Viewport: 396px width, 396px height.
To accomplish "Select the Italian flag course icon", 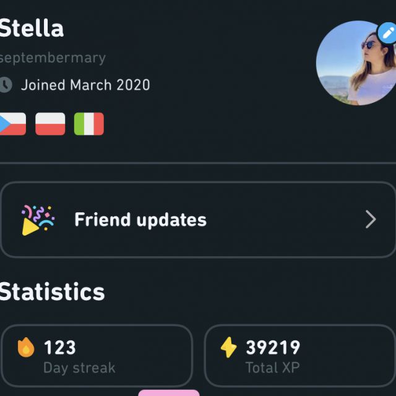I will [x=89, y=124].
